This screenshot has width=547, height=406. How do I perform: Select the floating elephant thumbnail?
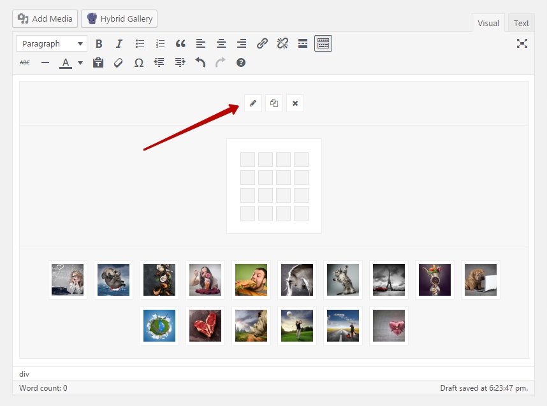(113, 280)
